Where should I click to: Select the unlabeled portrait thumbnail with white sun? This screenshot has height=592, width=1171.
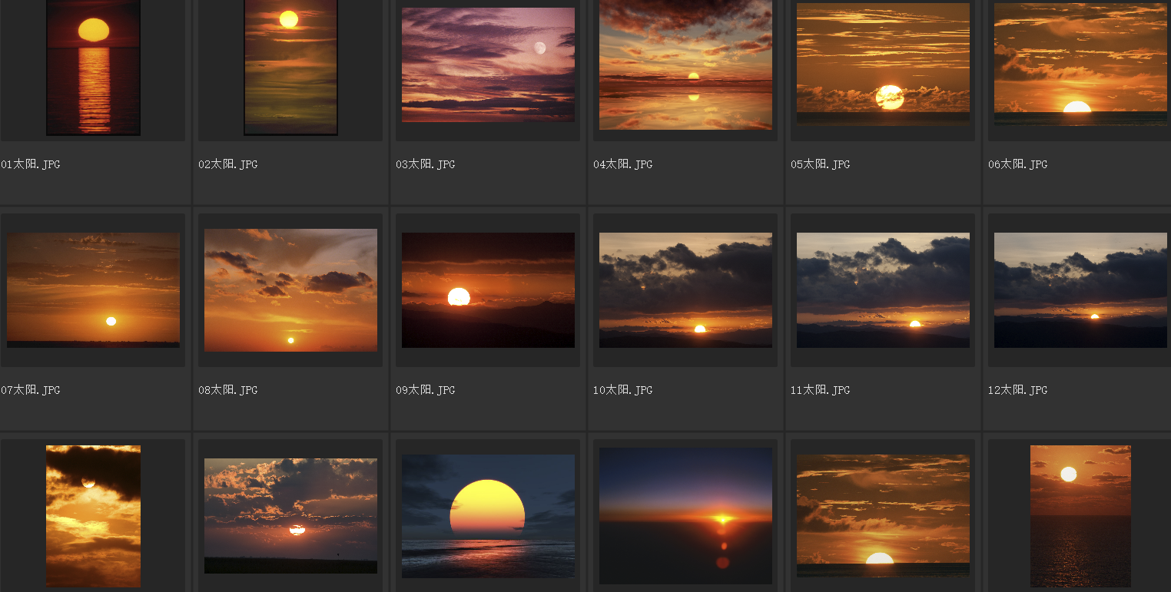[x=1080, y=516]
